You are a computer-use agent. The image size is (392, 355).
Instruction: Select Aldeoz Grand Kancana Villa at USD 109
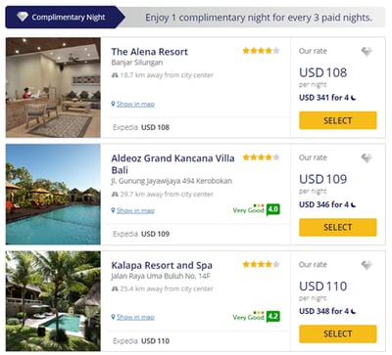(x=338, y=227)
